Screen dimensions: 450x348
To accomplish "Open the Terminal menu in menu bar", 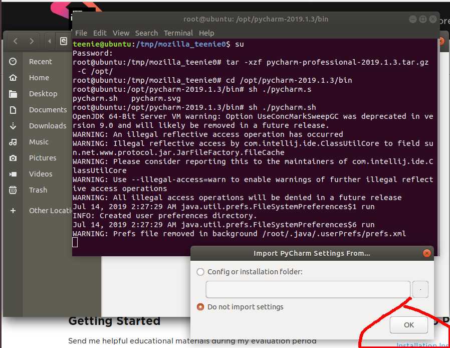I will 178,33.
